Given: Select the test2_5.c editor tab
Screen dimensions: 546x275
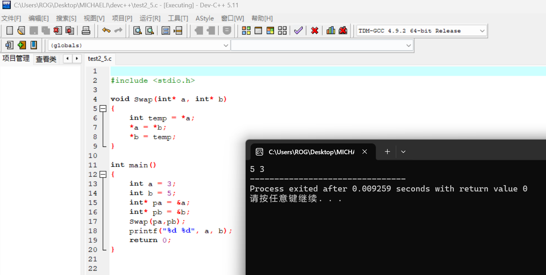Looking at the screenshot, I should tap(100, 58).
